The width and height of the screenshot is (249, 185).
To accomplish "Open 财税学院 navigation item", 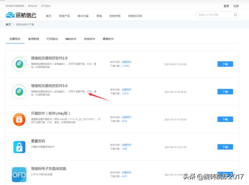I will click(x=115, y=16).
